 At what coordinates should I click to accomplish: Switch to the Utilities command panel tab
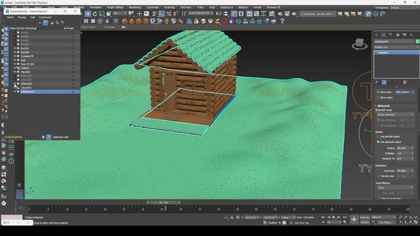[x=411, y=35]
